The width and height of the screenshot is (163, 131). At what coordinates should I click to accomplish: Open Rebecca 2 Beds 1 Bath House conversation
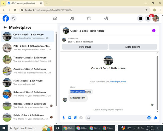28,94
